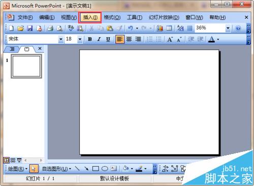Open the 绘图(R) drawing menu

(x=18, y=169)
